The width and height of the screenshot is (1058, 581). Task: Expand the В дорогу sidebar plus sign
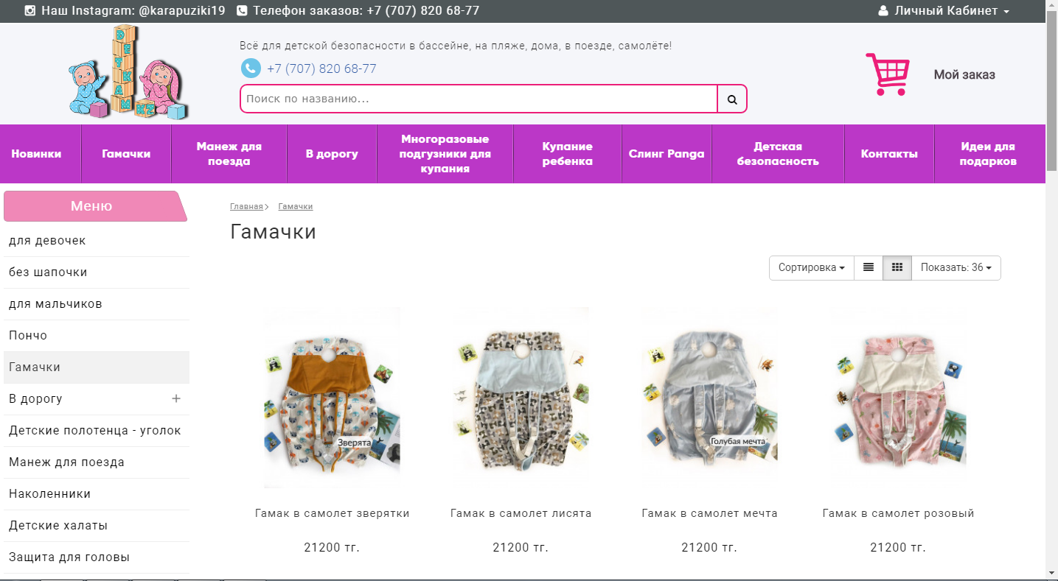(176, 398)
